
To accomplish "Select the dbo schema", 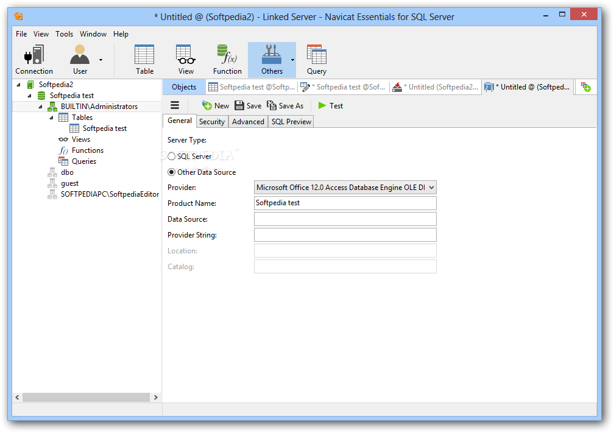I will tap(67, 172).
